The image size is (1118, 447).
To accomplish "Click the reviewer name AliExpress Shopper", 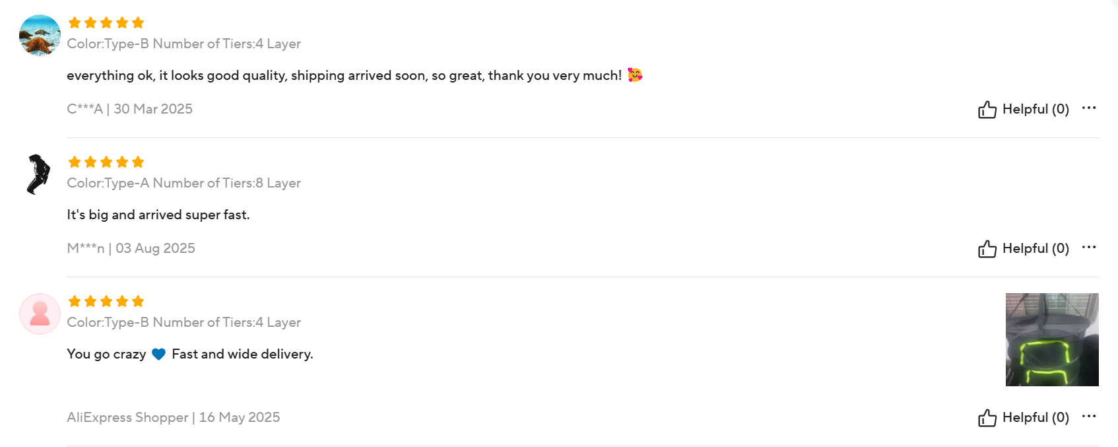I will pos(127,417).
